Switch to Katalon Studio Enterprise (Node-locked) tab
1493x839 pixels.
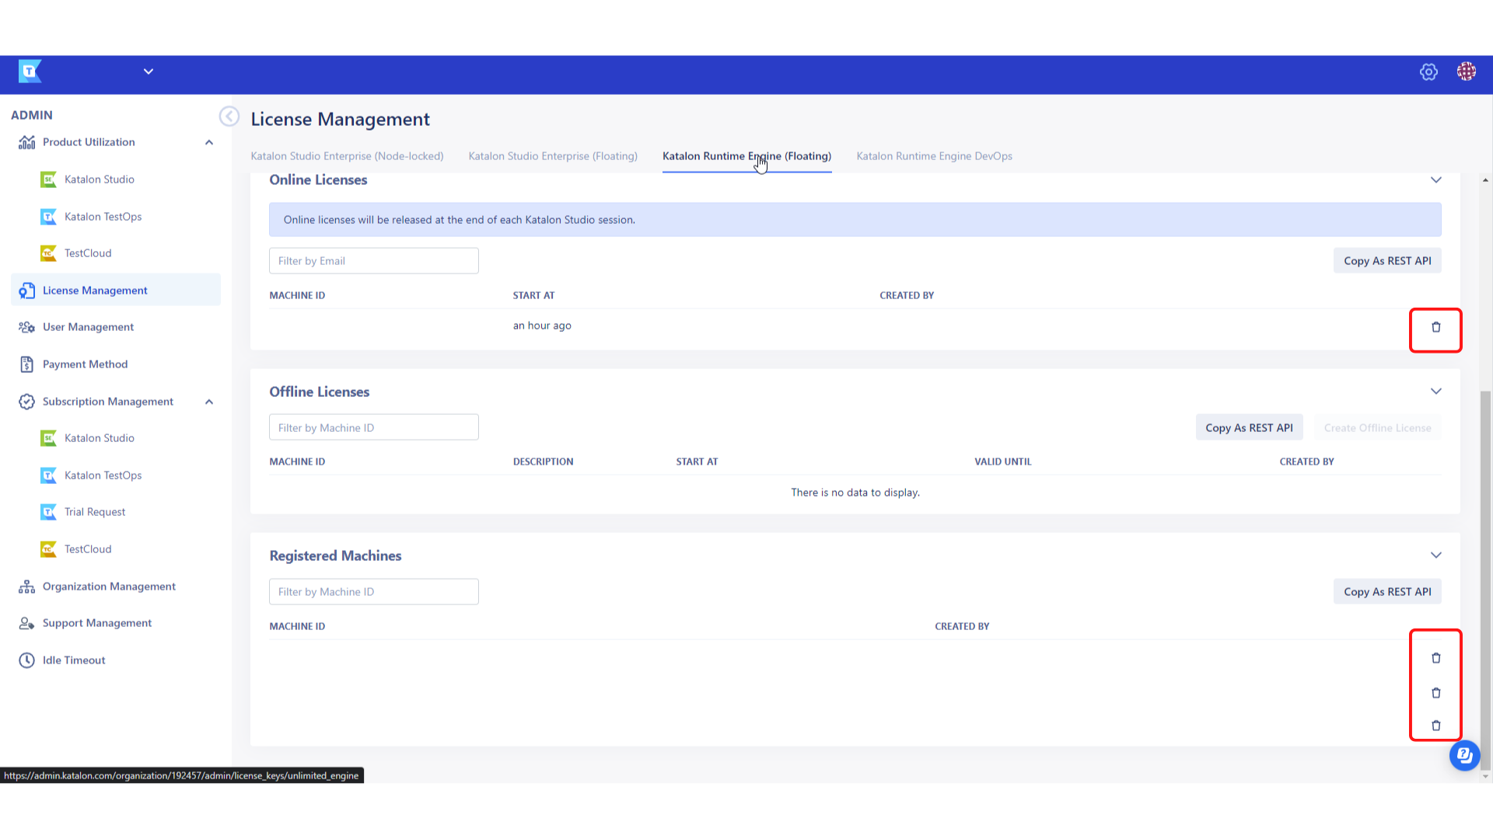[x=347, y=155]
